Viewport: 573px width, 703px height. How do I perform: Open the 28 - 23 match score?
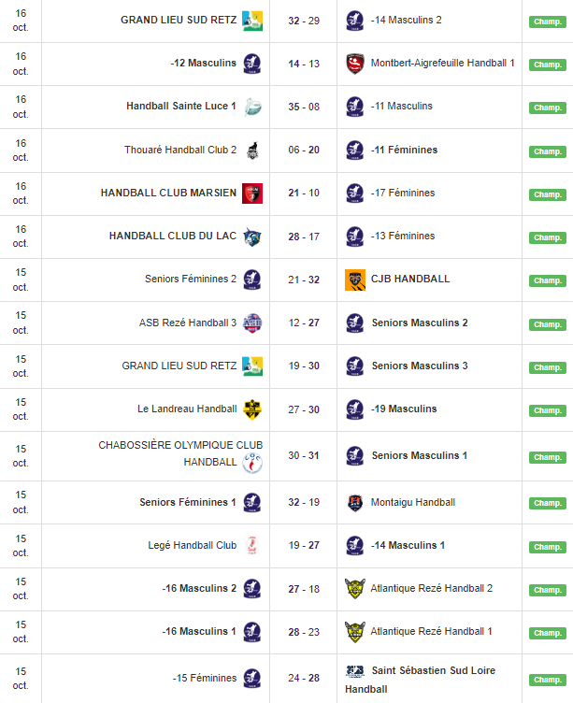pos(304,631)
